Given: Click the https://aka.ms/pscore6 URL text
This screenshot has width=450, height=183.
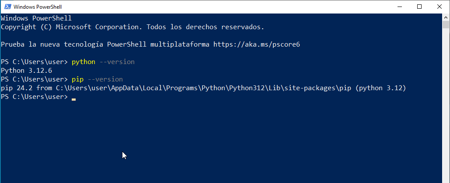Looking at the screenshot, I should (x=257, y=44).
